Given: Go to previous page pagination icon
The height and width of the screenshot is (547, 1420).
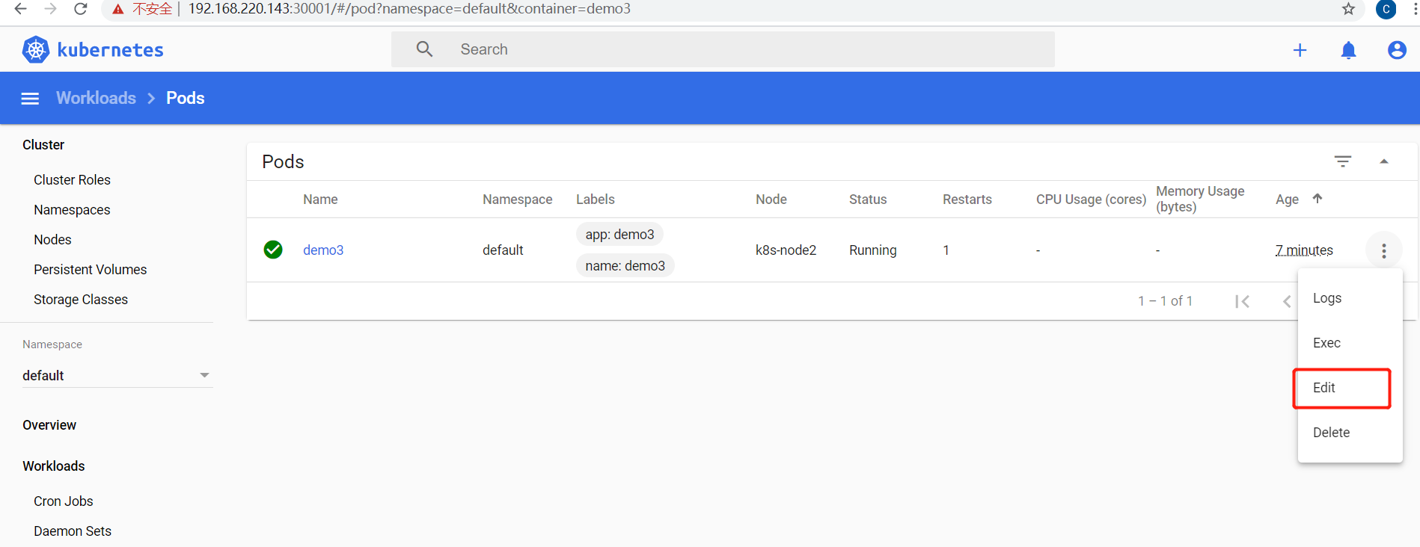Looking at the screenshot, I should point(1287,301).
